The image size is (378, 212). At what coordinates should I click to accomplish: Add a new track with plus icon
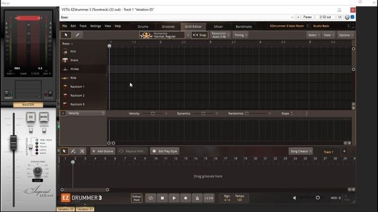(x=344, y=151)
